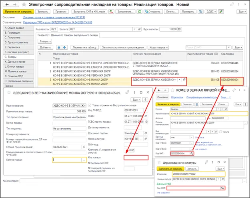Open the main toolbar Еще menu
Viewport: 250px width, 198px height.
(242, 12)
